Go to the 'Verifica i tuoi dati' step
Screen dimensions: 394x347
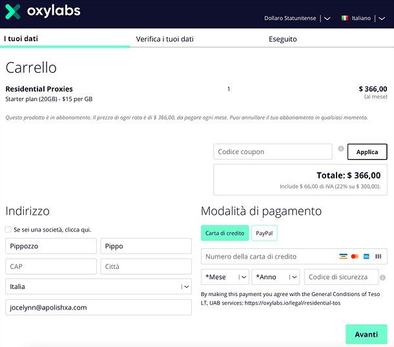click(x=165, y=39)
